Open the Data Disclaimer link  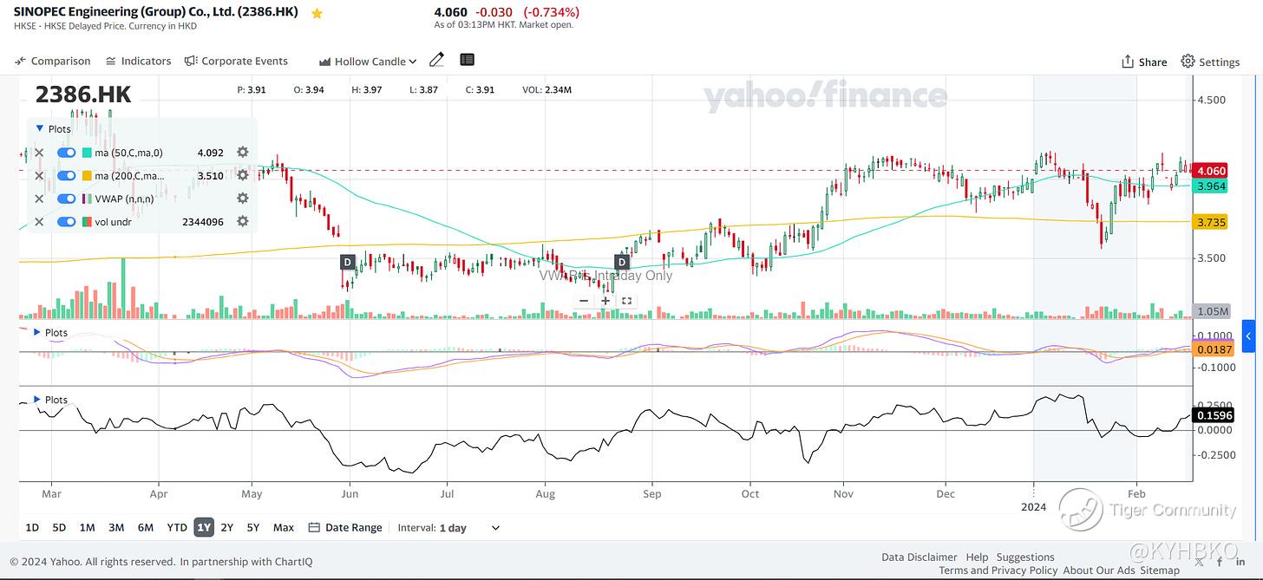[919, 557]
